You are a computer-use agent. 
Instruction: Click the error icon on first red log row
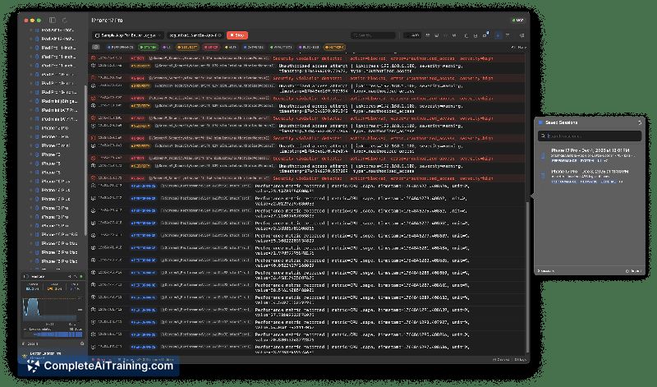click(x=94, y=59)
